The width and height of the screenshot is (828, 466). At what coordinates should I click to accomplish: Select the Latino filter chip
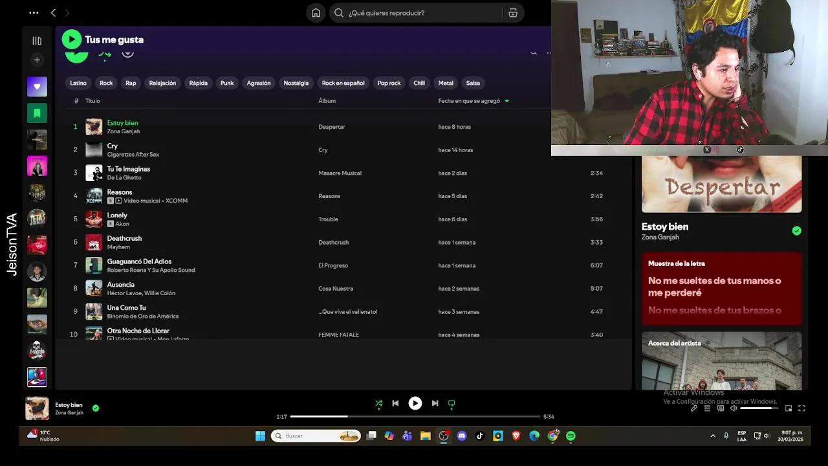pos(78,83)
